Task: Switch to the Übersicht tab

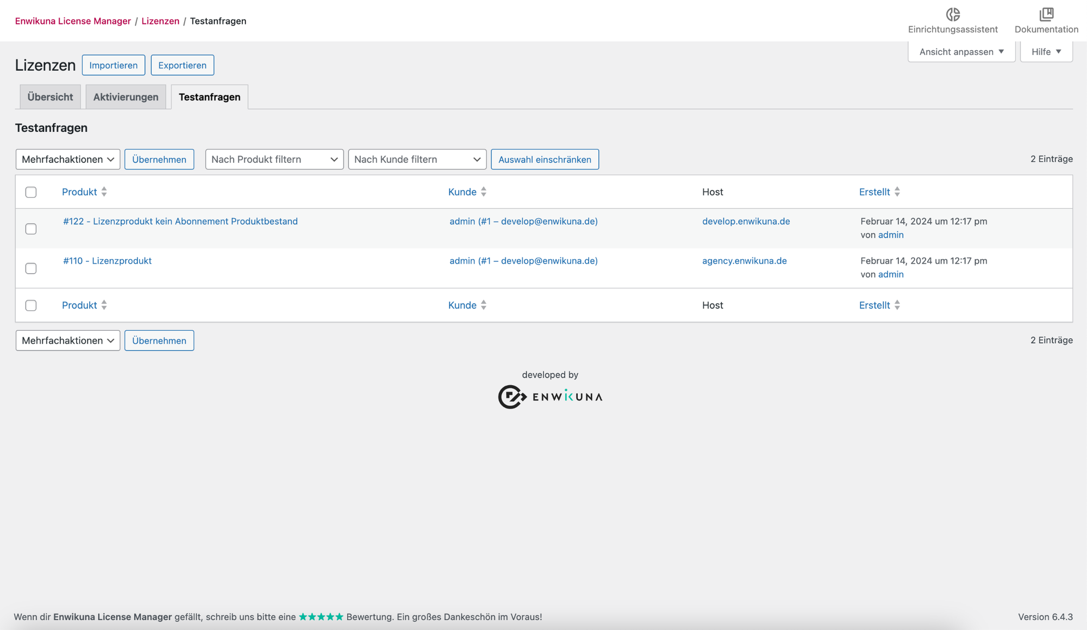Action: click(50, 97)
